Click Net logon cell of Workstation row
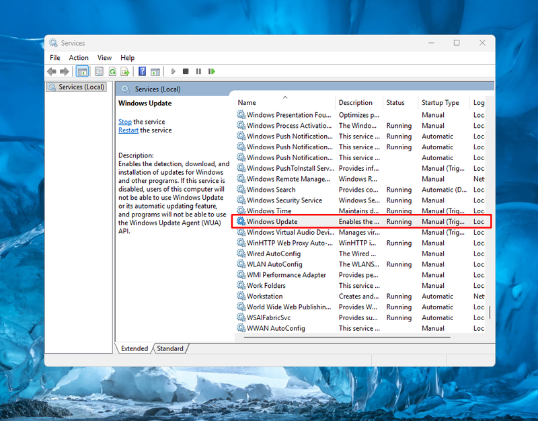This screenshot has height=421, width=538. tap(479, 296)
